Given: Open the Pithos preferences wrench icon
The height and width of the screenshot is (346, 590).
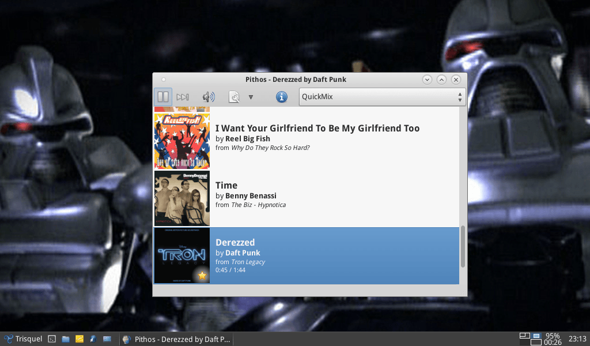Looking at the screenshot, I should click(234, 97).
